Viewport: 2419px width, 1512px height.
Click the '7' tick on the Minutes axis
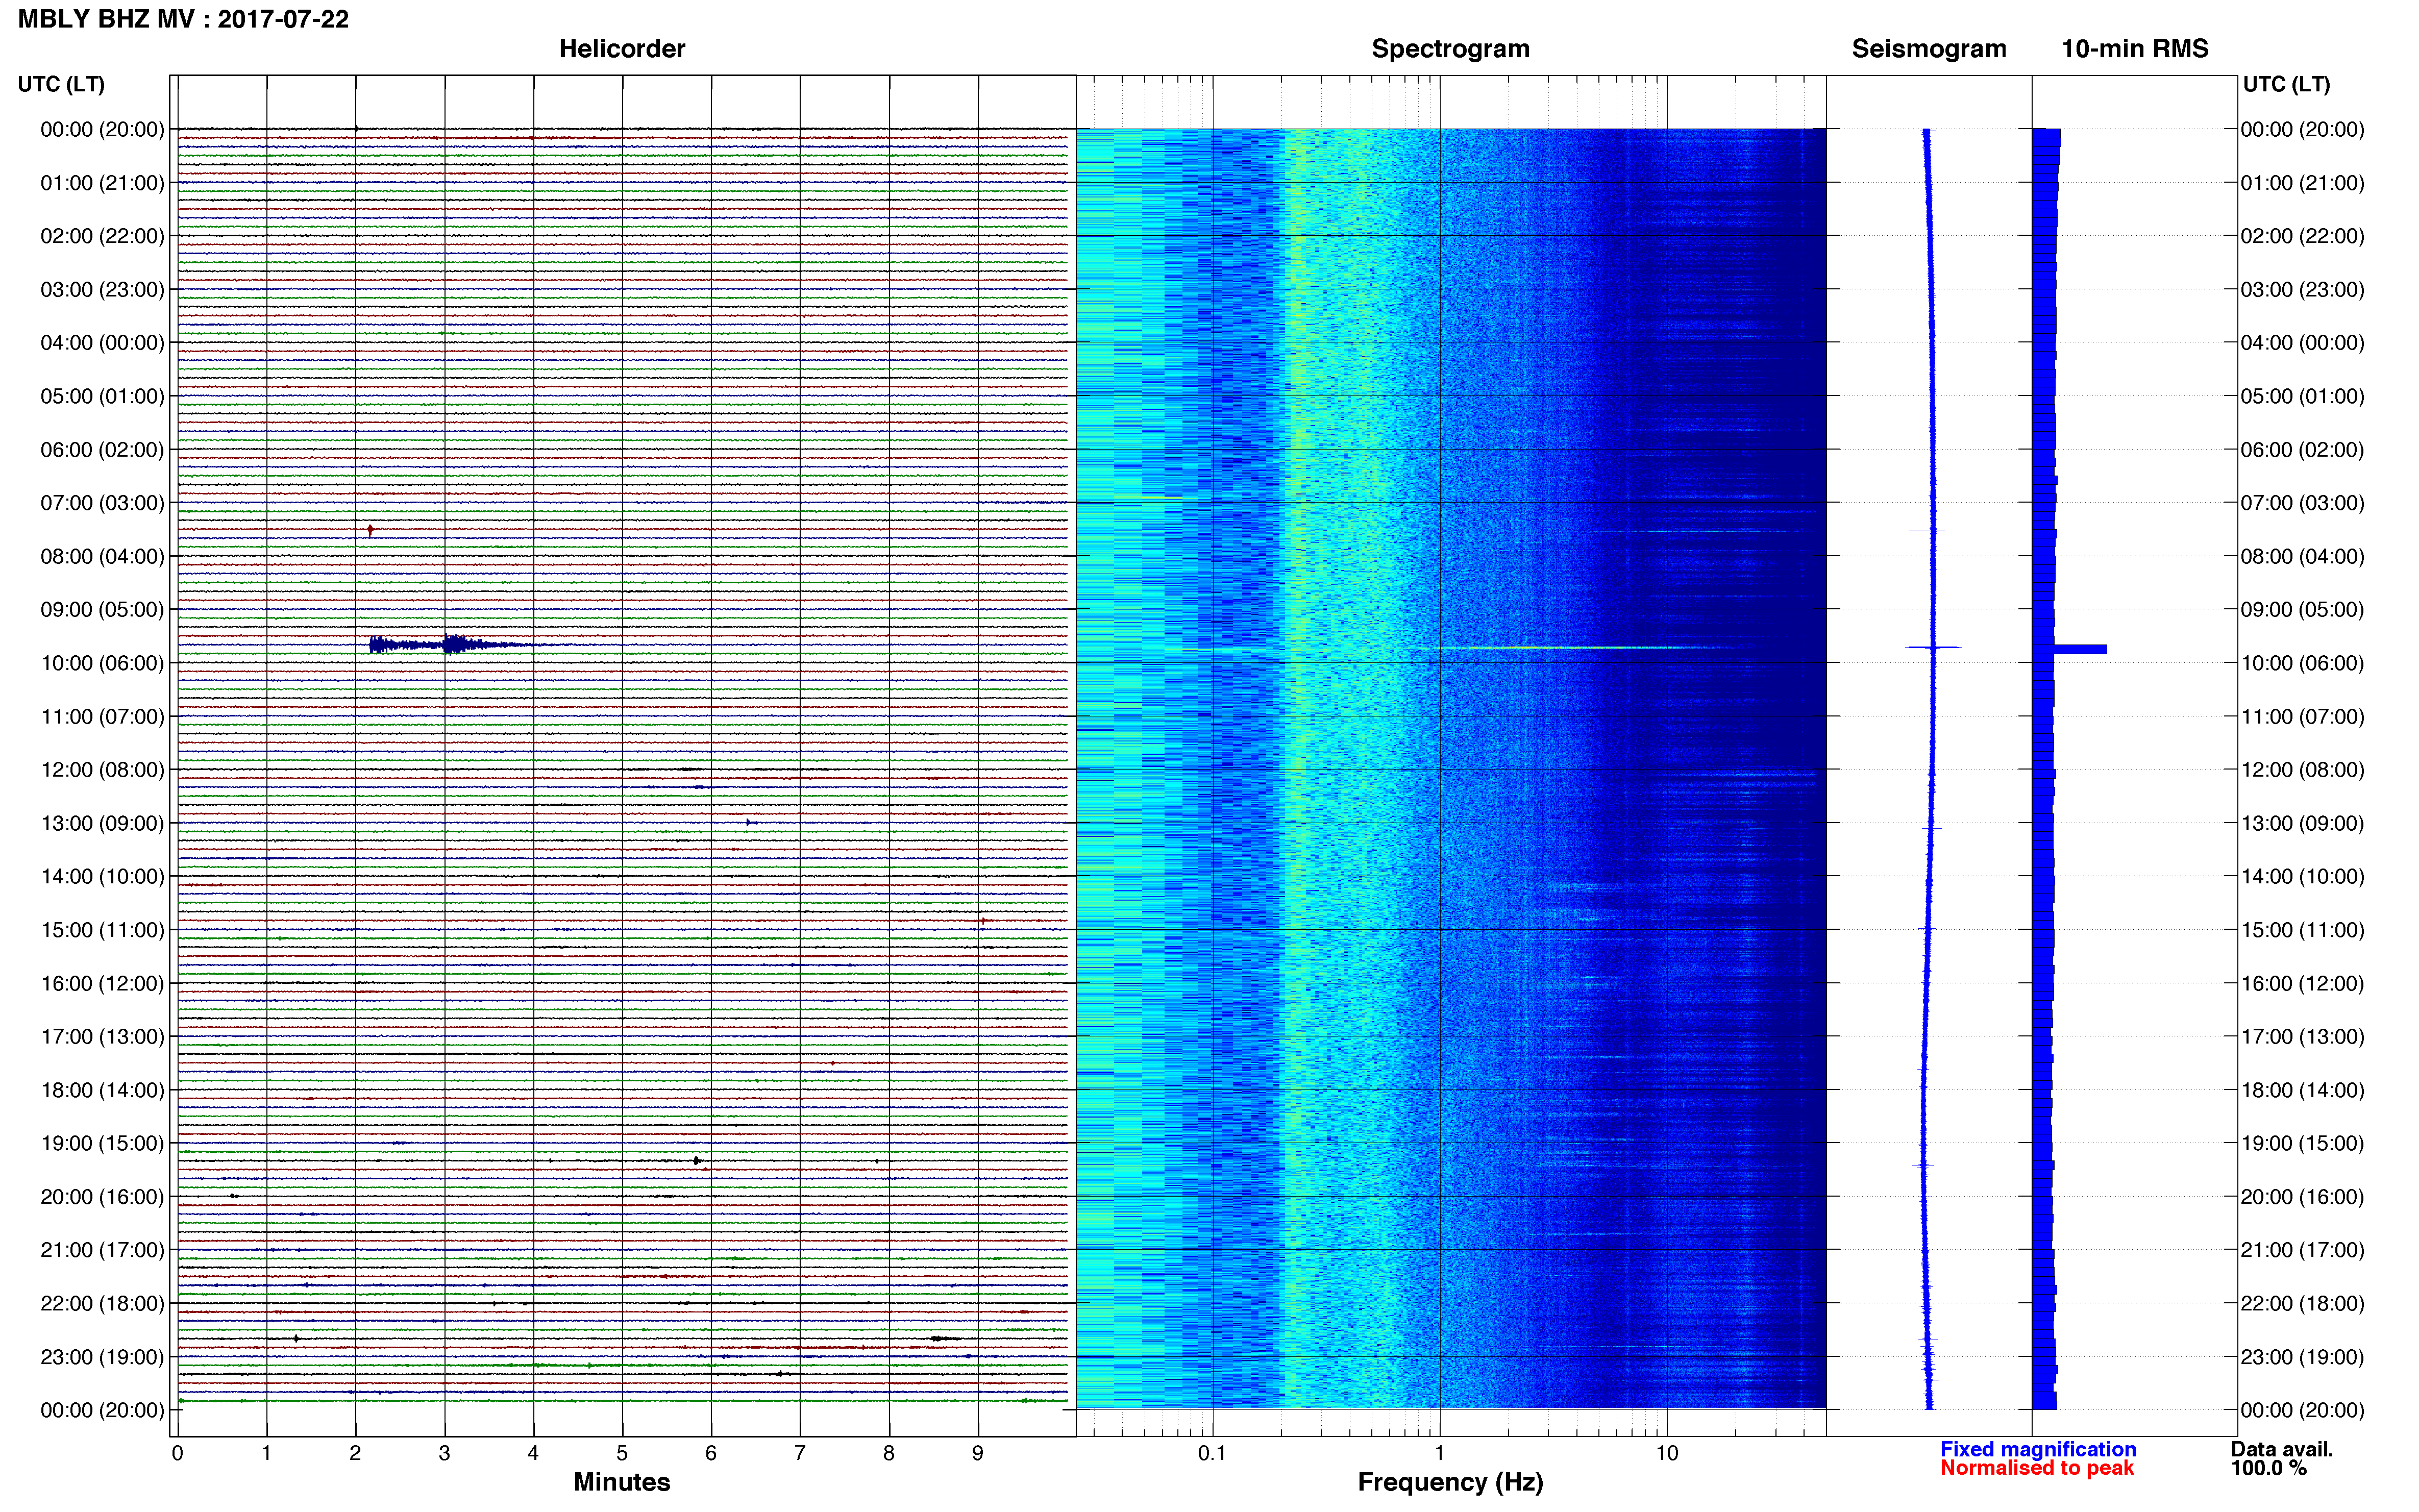[x=800, y=1454]
